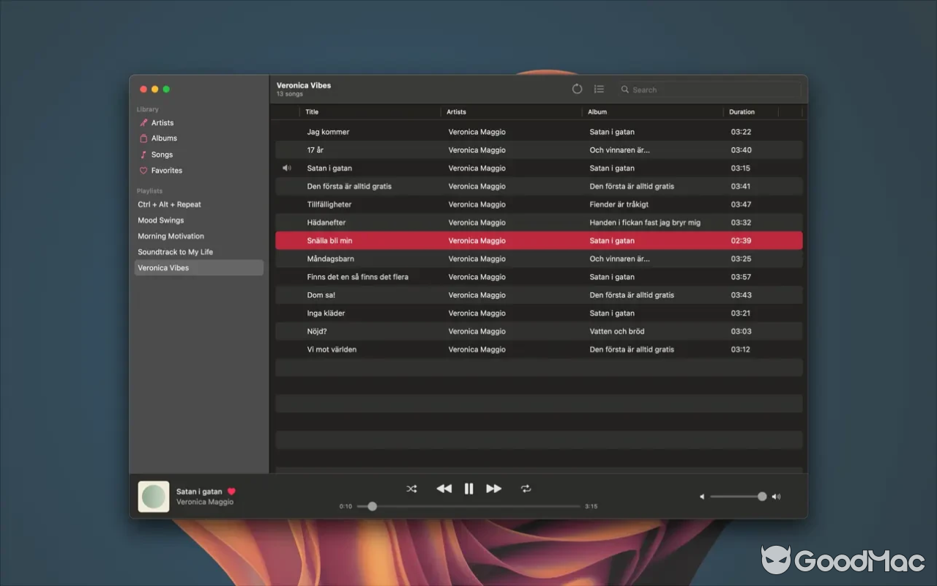The image size is (937, 586).
Task: Sort the list by the Album column
Action: coord(597,111)
